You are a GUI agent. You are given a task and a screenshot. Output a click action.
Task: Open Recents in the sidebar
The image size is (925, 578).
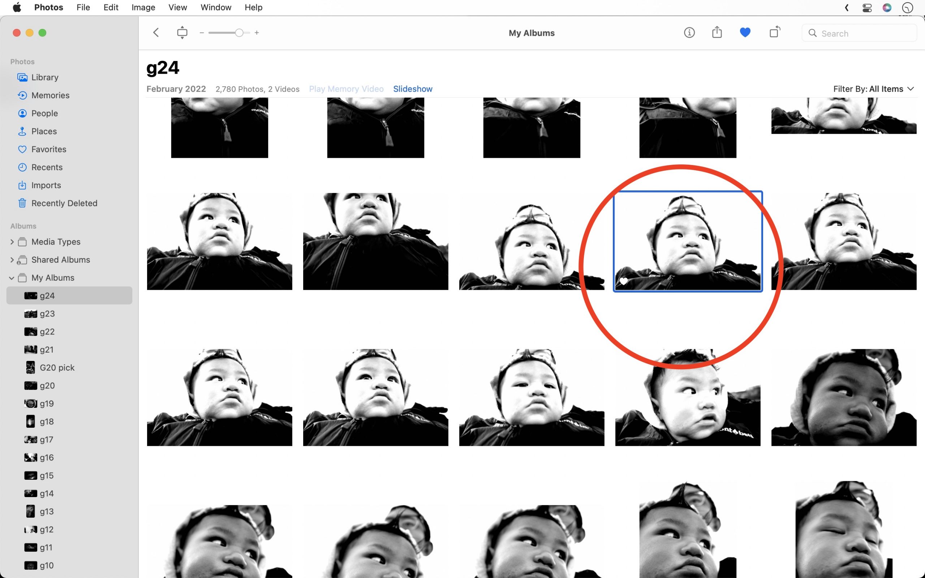pyautogui.click(x=69, y=167)
